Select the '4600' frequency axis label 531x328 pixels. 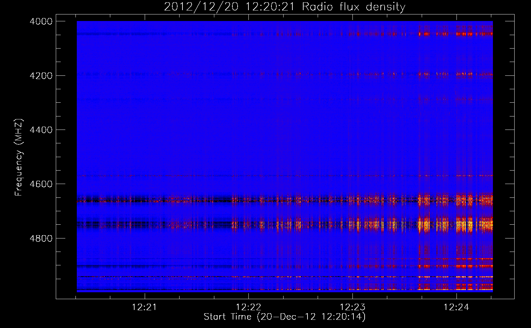41,184
